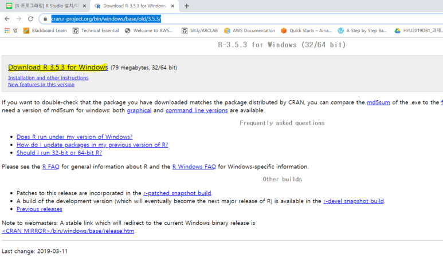The height and width of the screenshot is (262, 443).
Task: Click the browser forward arrow
Action: click(x=19, y=19)
